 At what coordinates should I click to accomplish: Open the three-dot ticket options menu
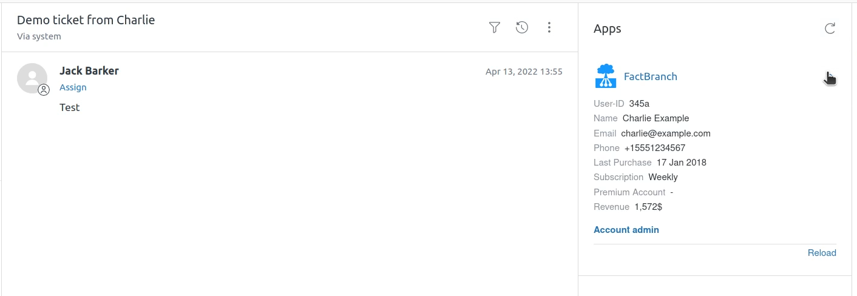point(549,27)
